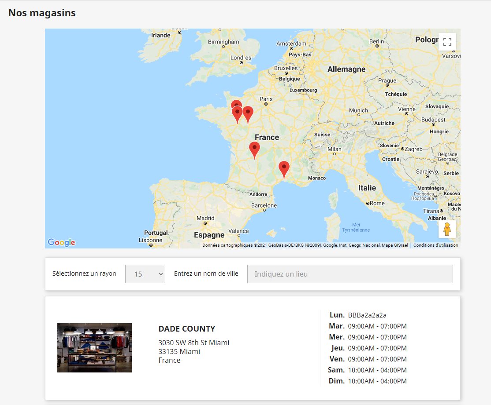Viewport: 491px width, 405px height.
Task: Select the map marker in southern France near Monaco
Action: [x=284, y=170]
